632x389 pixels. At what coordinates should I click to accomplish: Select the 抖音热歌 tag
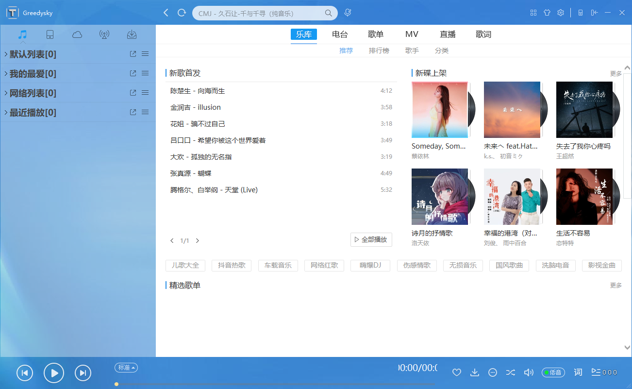point(232,265)
